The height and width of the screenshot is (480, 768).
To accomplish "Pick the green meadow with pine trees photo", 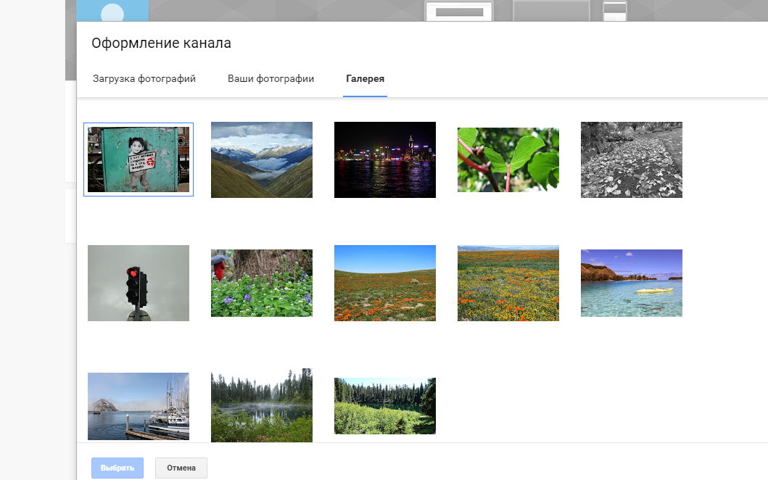I will click(x=385, y=406).
